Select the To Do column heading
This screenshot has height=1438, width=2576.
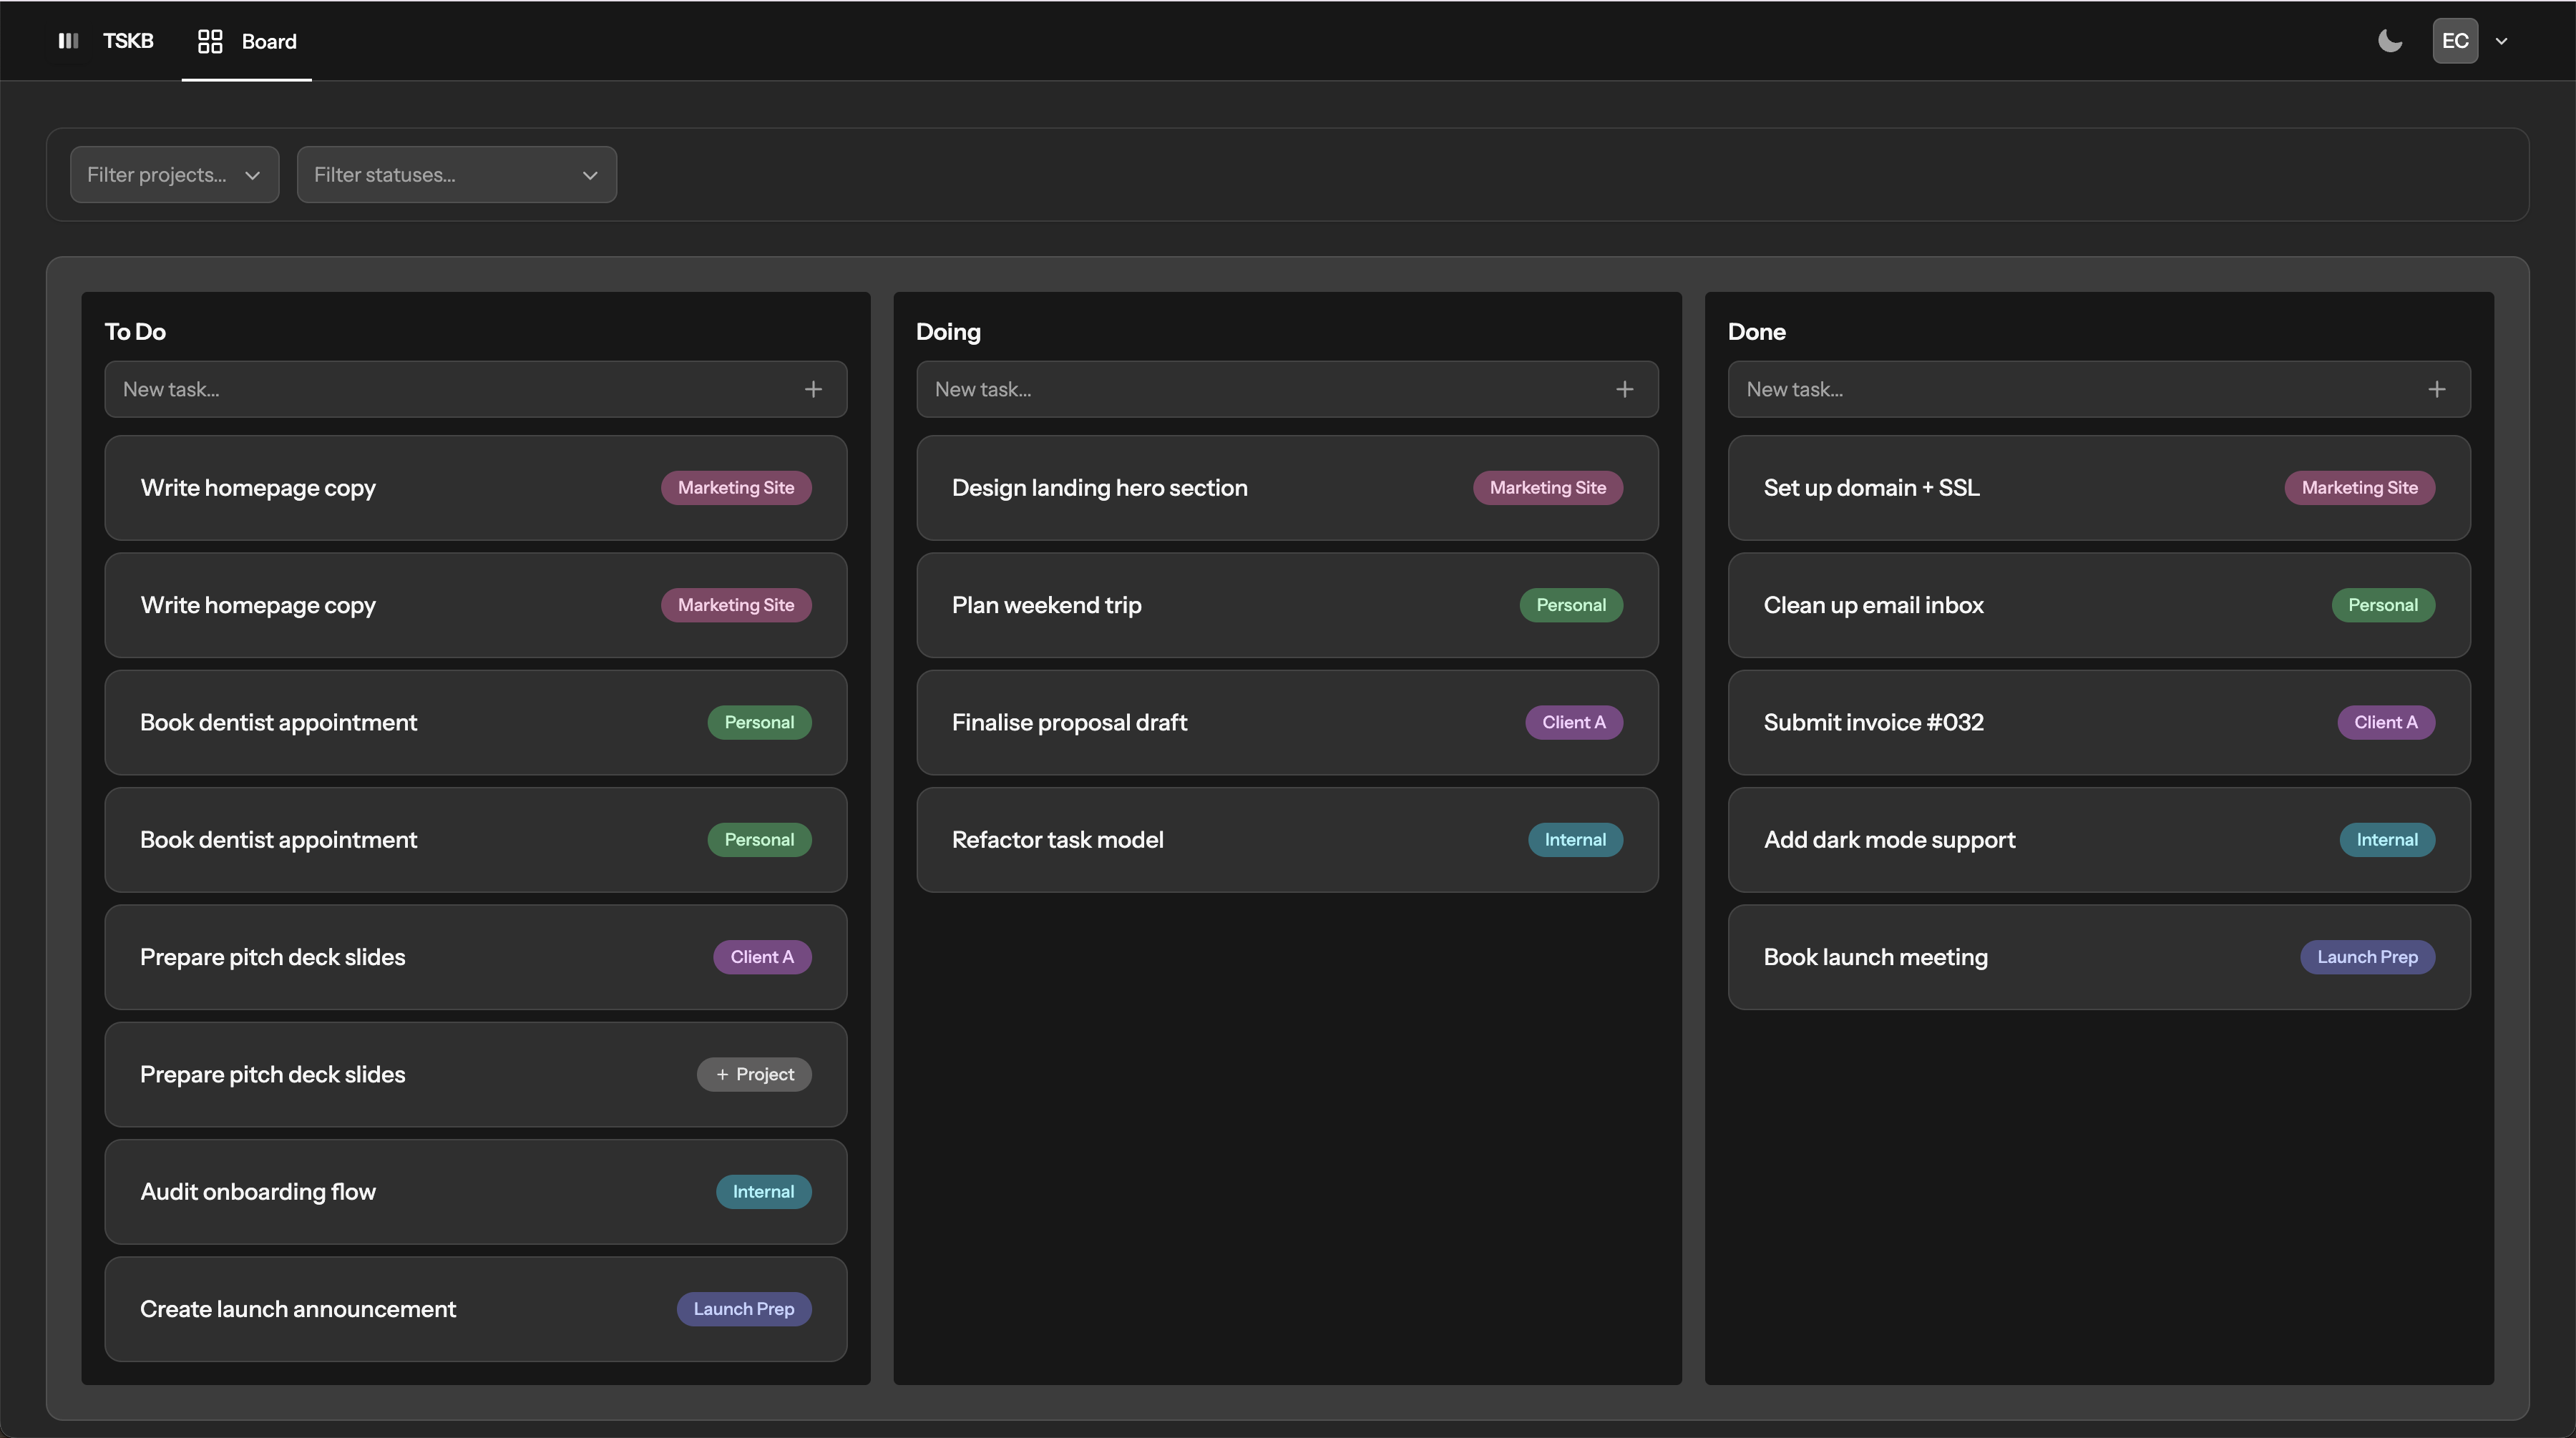135,332
